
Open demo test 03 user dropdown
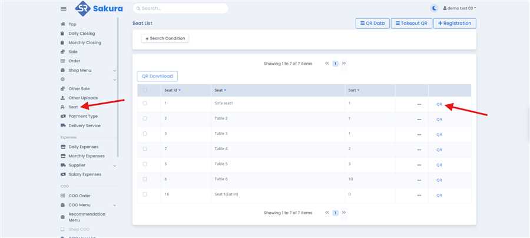(459, 8)
